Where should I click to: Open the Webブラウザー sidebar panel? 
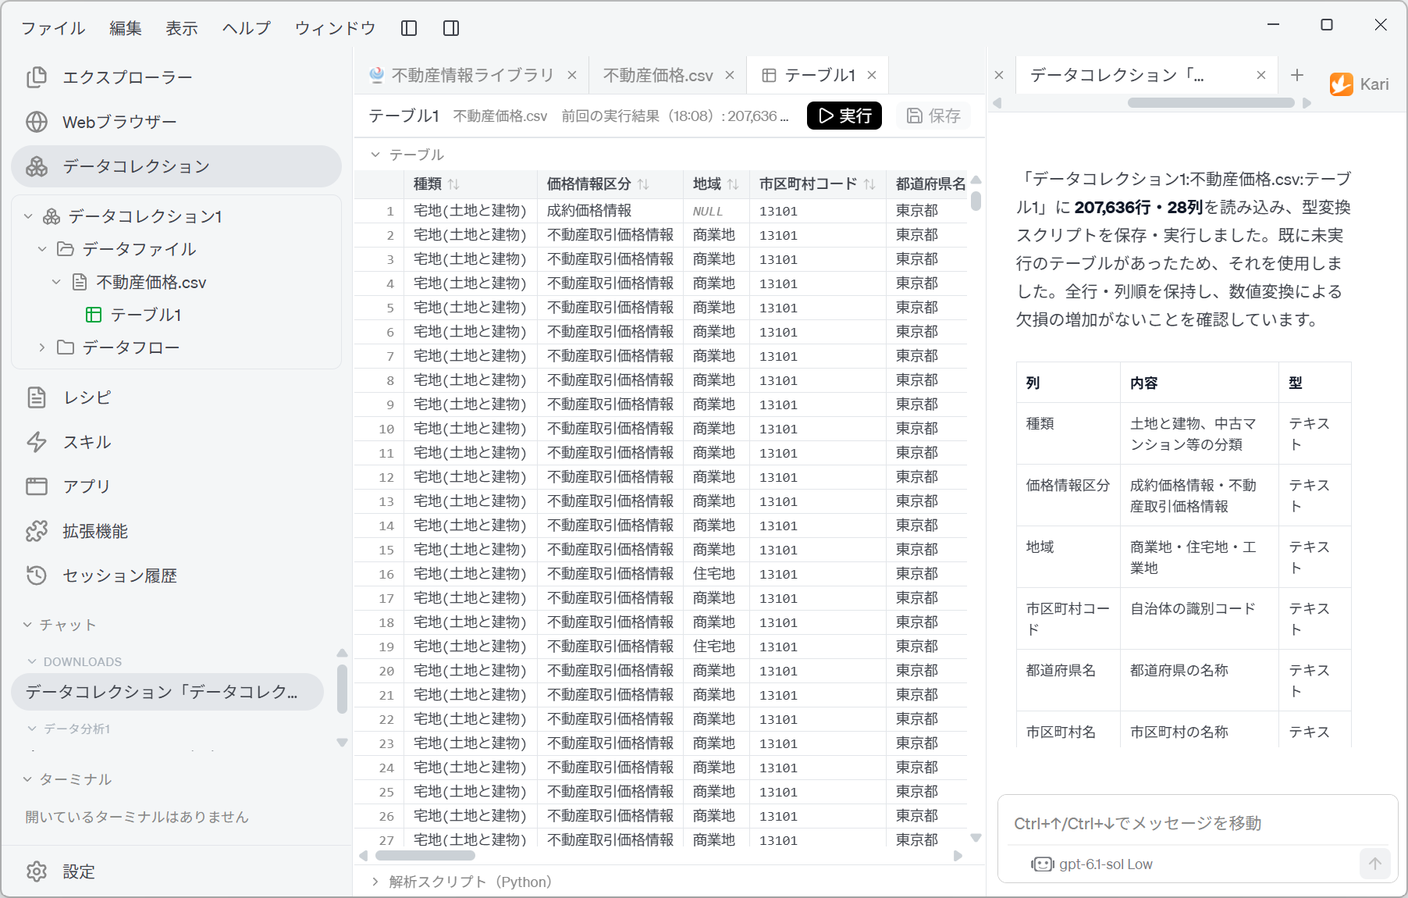(176, 122)
